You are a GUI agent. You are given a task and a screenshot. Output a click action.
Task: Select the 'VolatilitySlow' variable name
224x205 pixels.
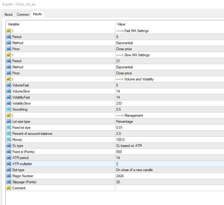pos(22,103)
